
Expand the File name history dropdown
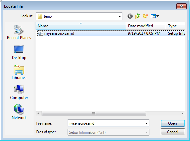tap(146, 123)
